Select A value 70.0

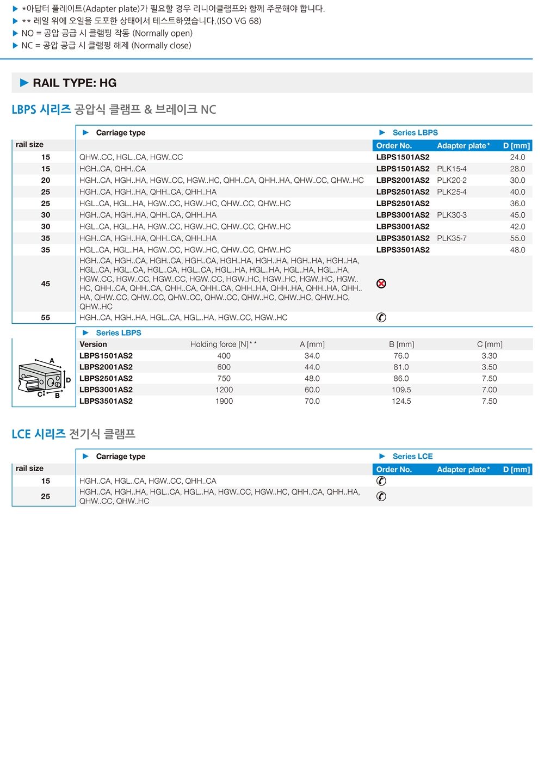click(x=312, y=401)
